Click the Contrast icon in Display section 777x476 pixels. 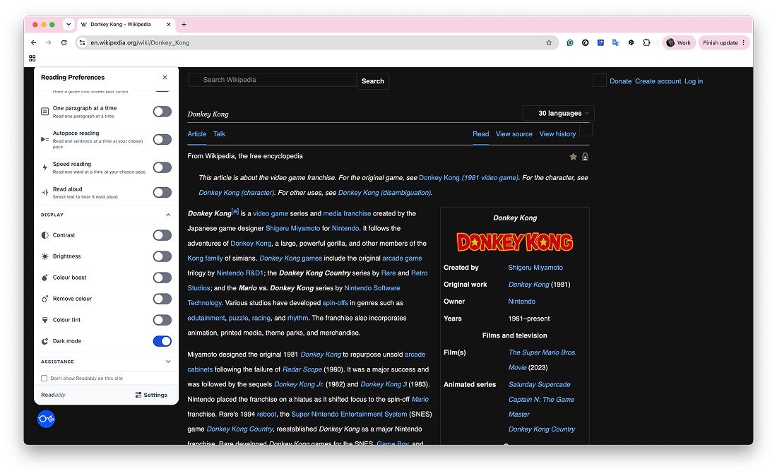pos(45,235)
